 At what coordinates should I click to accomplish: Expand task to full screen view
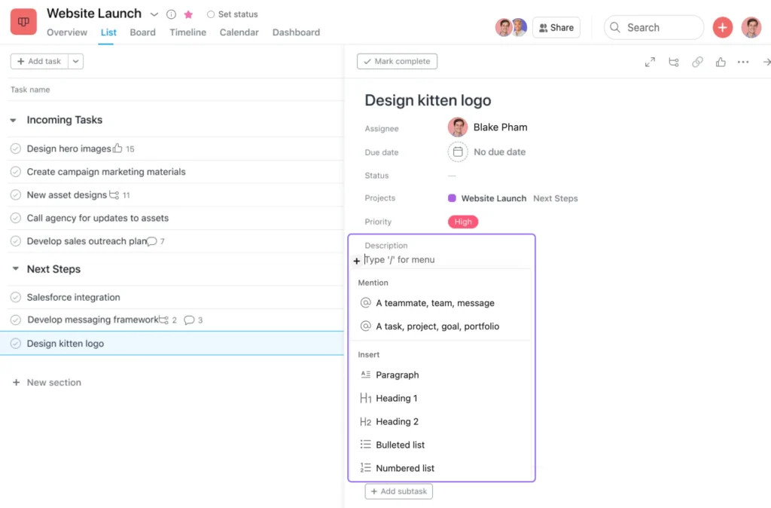[x=650, y=62]
